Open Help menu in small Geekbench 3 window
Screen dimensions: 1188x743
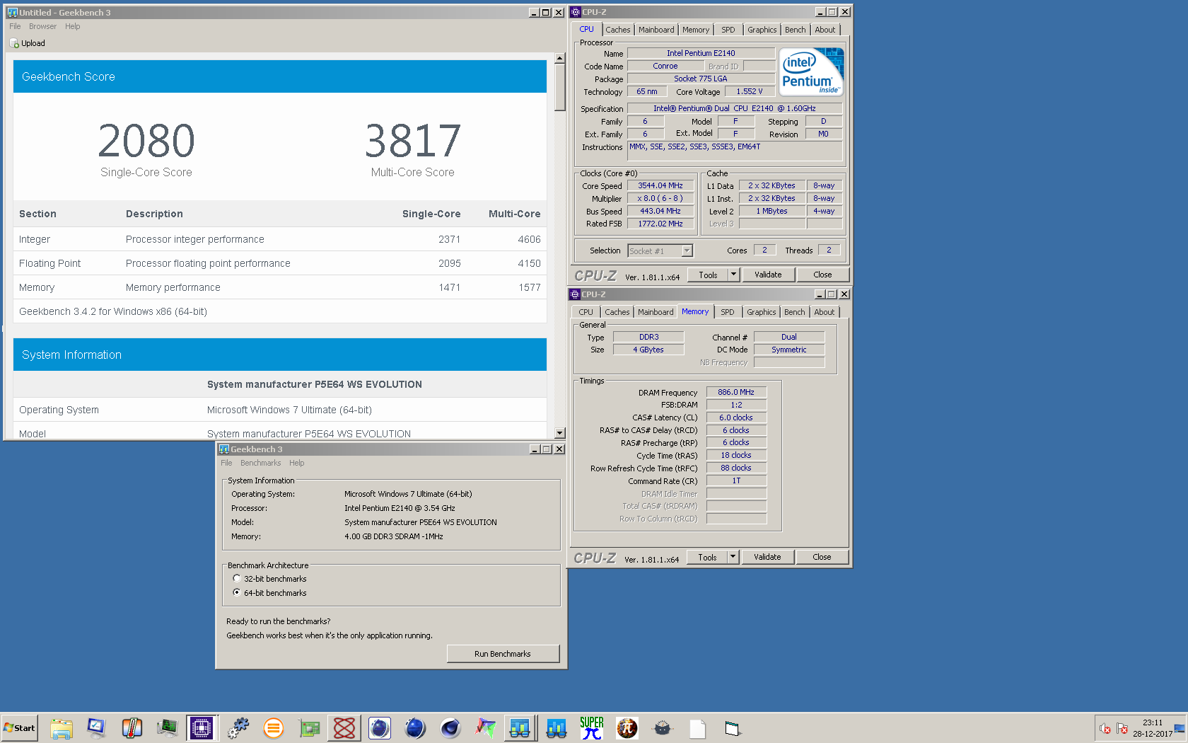(x=297, y=463)
